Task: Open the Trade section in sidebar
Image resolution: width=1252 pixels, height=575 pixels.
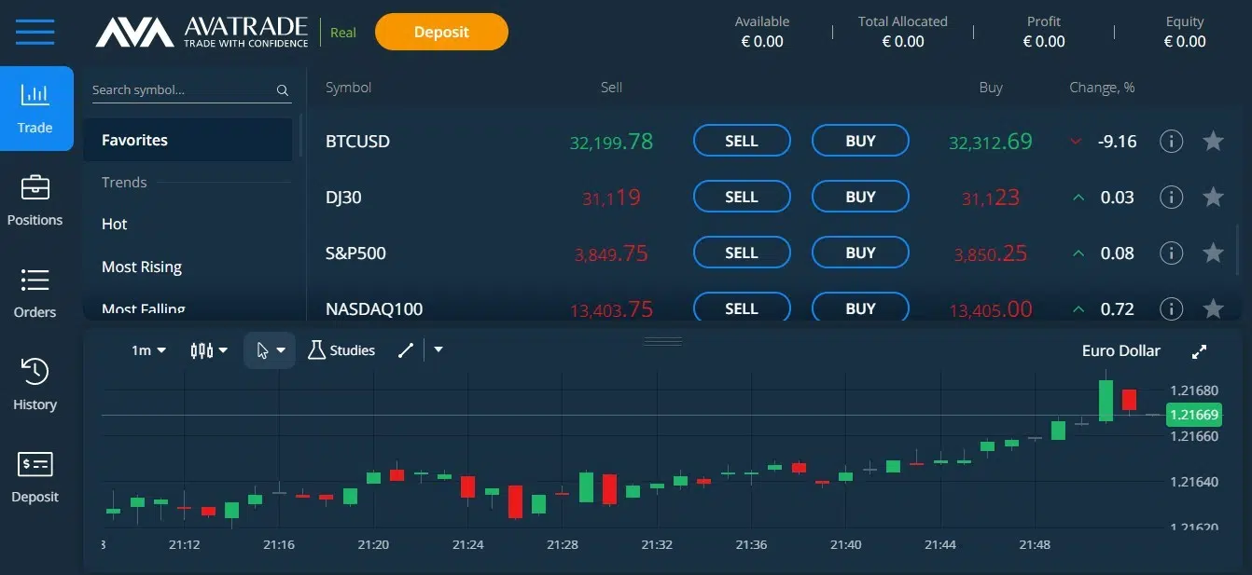Action: [x=35, y=108]
